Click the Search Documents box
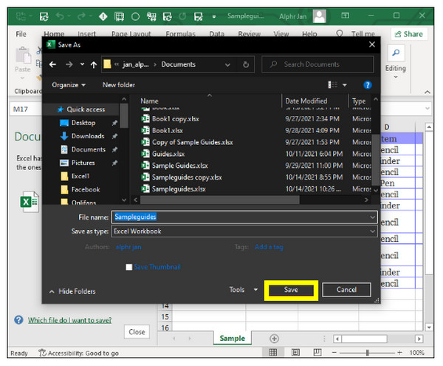 tap(317, 64)
